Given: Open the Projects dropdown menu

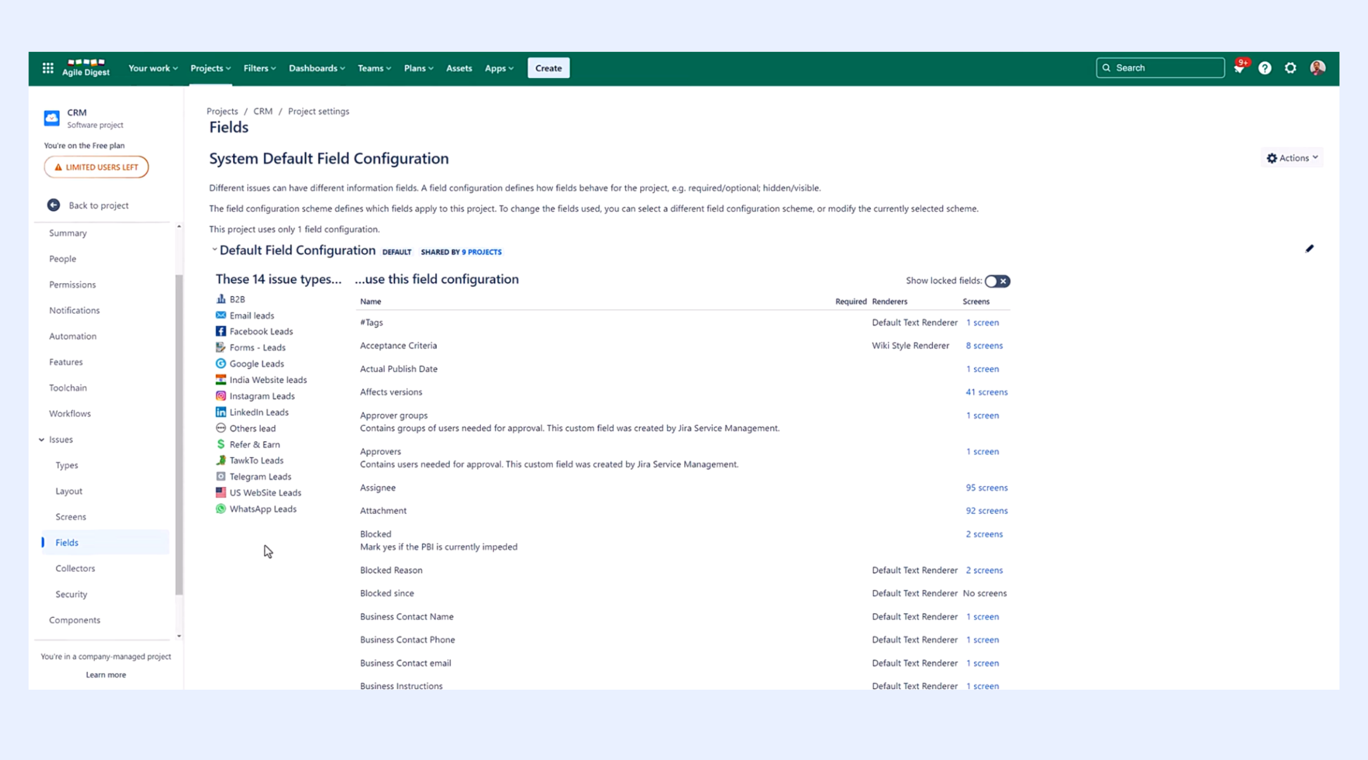Looking at the screenshot, I should 210,68.
